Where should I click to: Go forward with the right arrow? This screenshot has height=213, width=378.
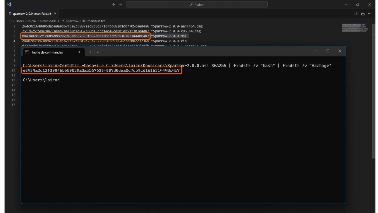click(x=120, y=4)
